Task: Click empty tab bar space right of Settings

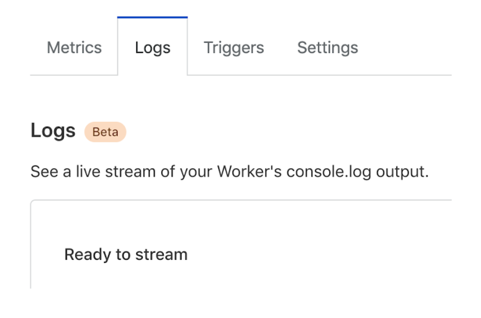Action: point(405,47)
